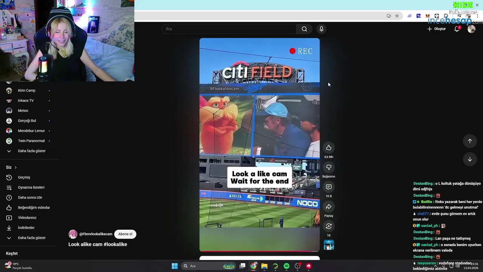483x272 pixels.
Task: Click the taskbar Ara search box
Action: [208, 266]
